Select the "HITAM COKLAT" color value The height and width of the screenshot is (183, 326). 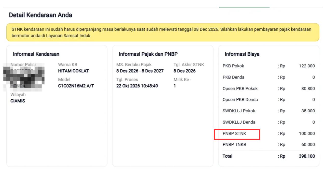point(73,71)
